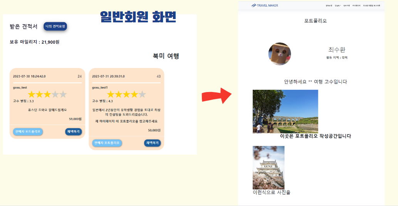Click the Travel Maker logo
Viewport: 398px width, 206px height.
pos(264,5)
